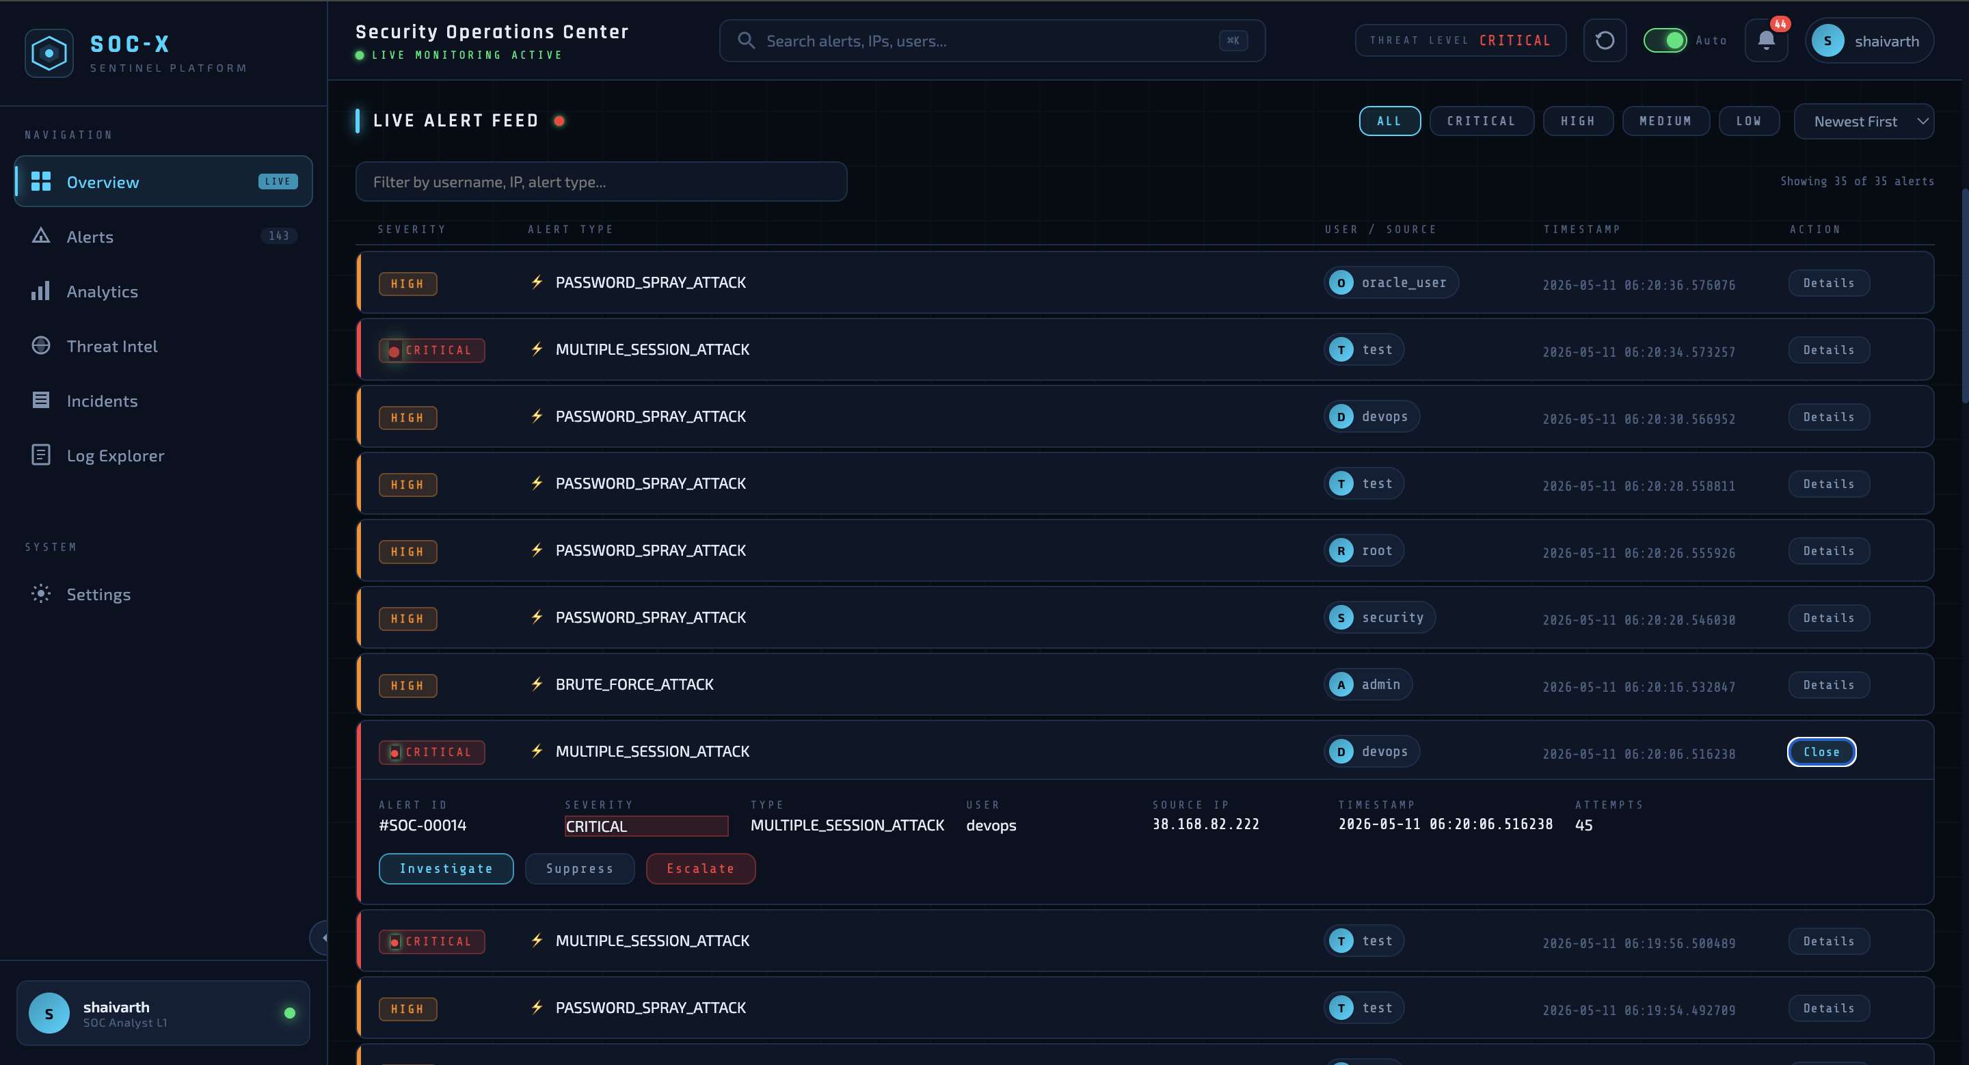Click the SEVERITY column header

tap(411, 229)
